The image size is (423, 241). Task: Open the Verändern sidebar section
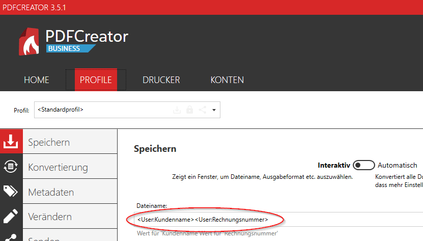tap(70, 217)
